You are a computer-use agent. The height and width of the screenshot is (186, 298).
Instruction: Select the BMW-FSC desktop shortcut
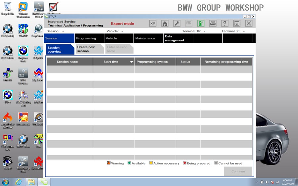[x=23, y=141]
